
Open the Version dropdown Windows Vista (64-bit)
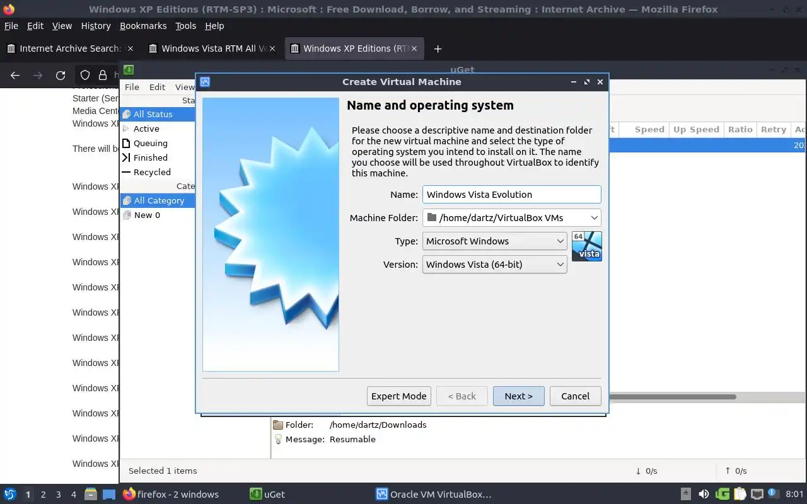point(494,264)
